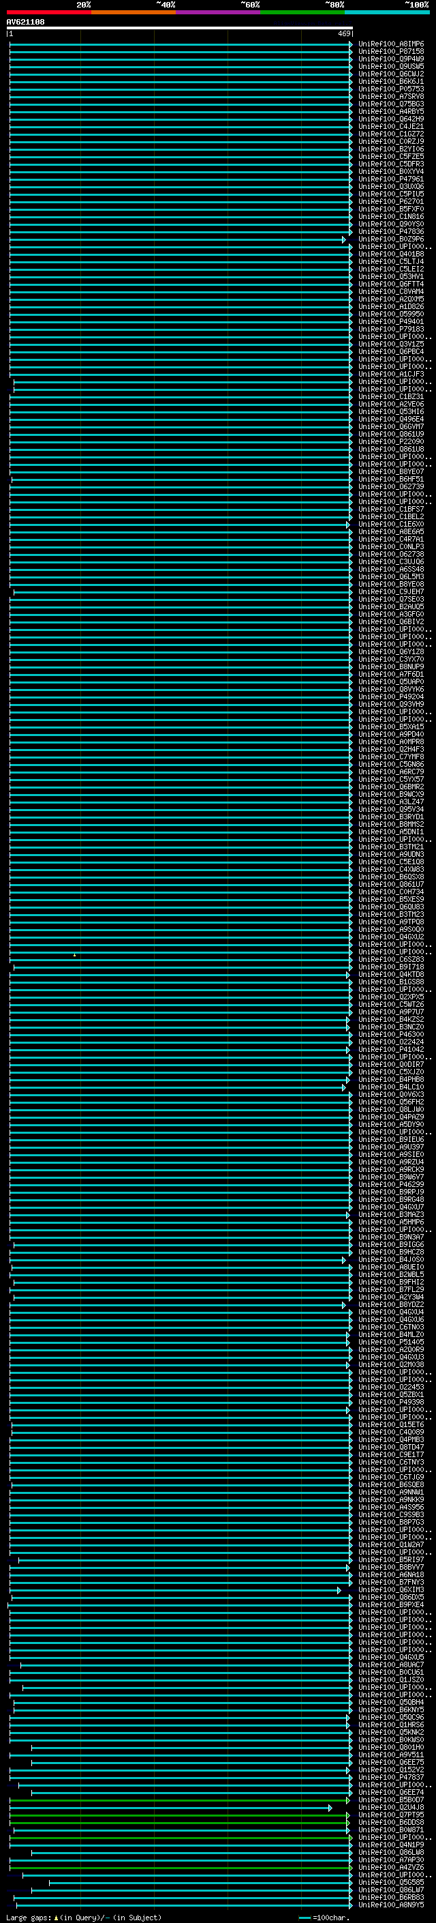The height and width of the screenshot is (1923, 436).
Task: Select the UniRef100_A8N9Y5 label
Action: click(391, 1905)
